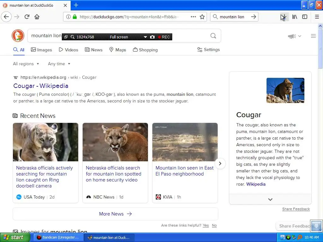323x242 pixels.
Task: Click the page vertical scrollbar thumb
Action: (320, 48)
